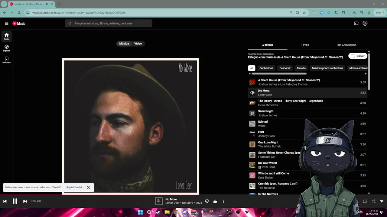Play One Lone Night in queue
The height and width of the screenshot is (217, 387).
[307, 144]
